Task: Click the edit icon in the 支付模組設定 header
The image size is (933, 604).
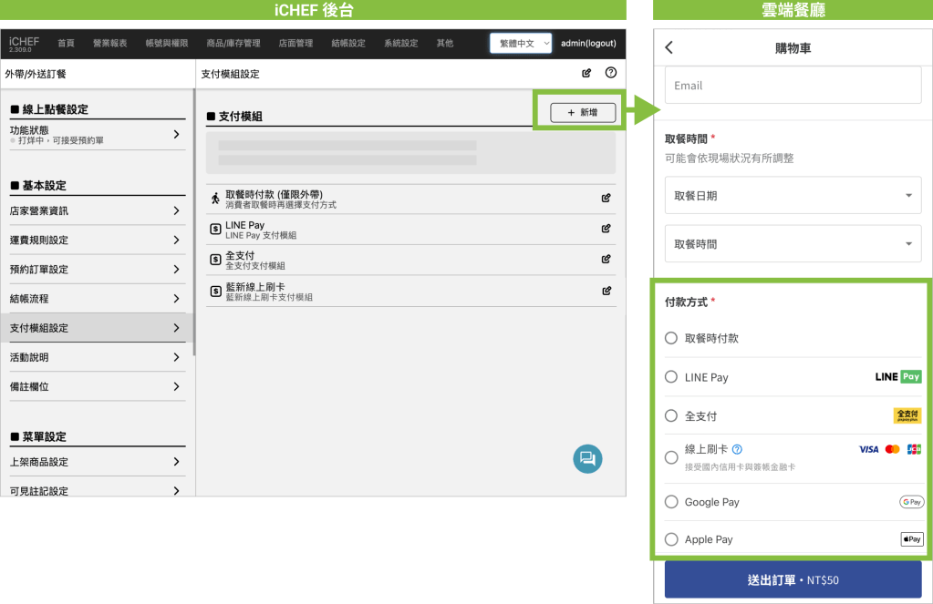Action: (586, 73)
